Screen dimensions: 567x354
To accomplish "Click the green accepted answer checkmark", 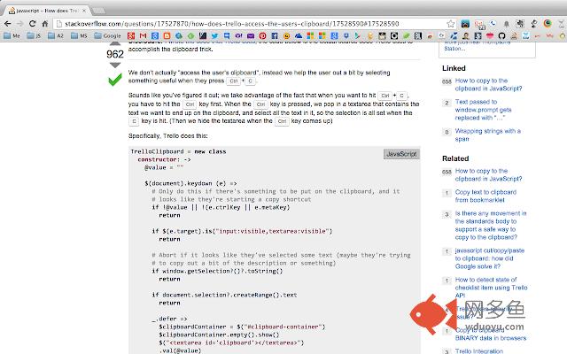I will [x=114, y=81].
